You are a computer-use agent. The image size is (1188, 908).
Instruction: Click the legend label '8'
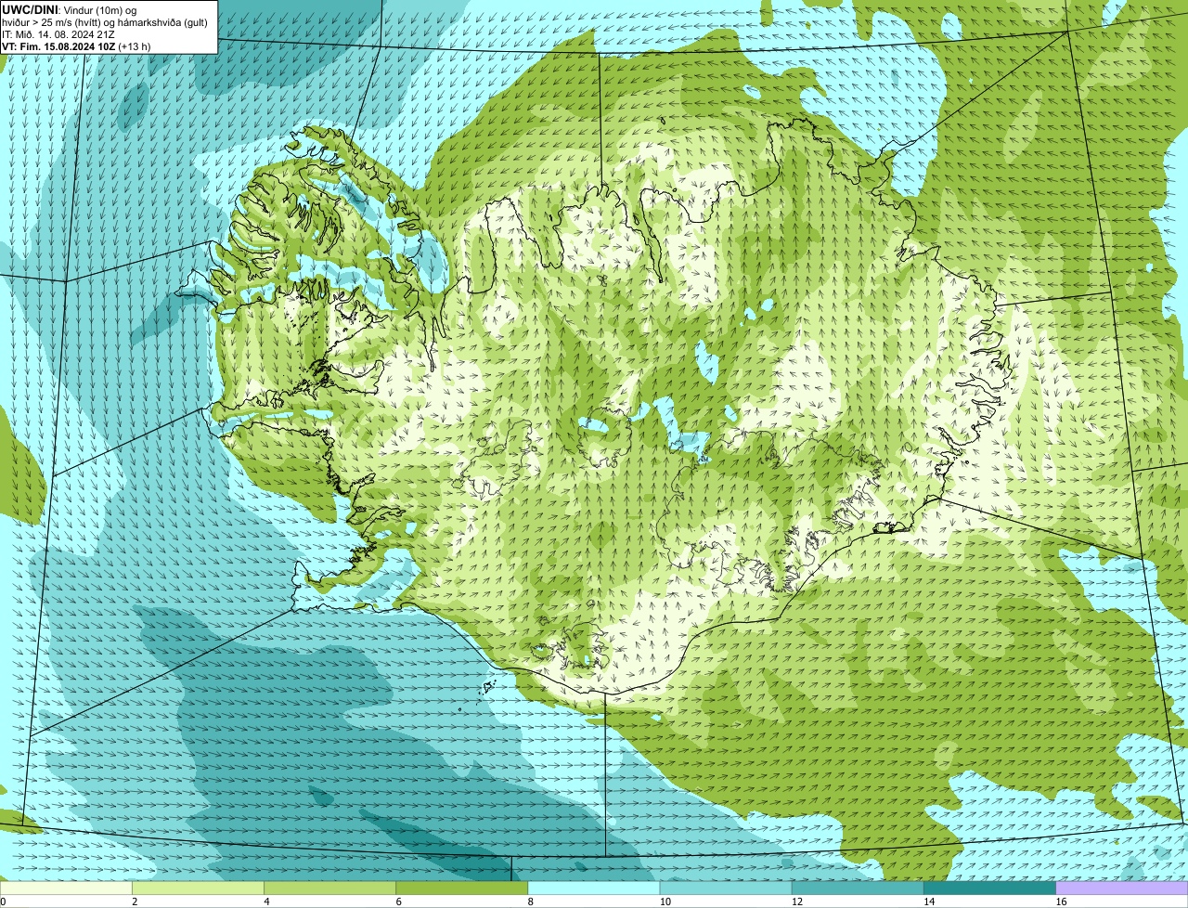[530, 902]
